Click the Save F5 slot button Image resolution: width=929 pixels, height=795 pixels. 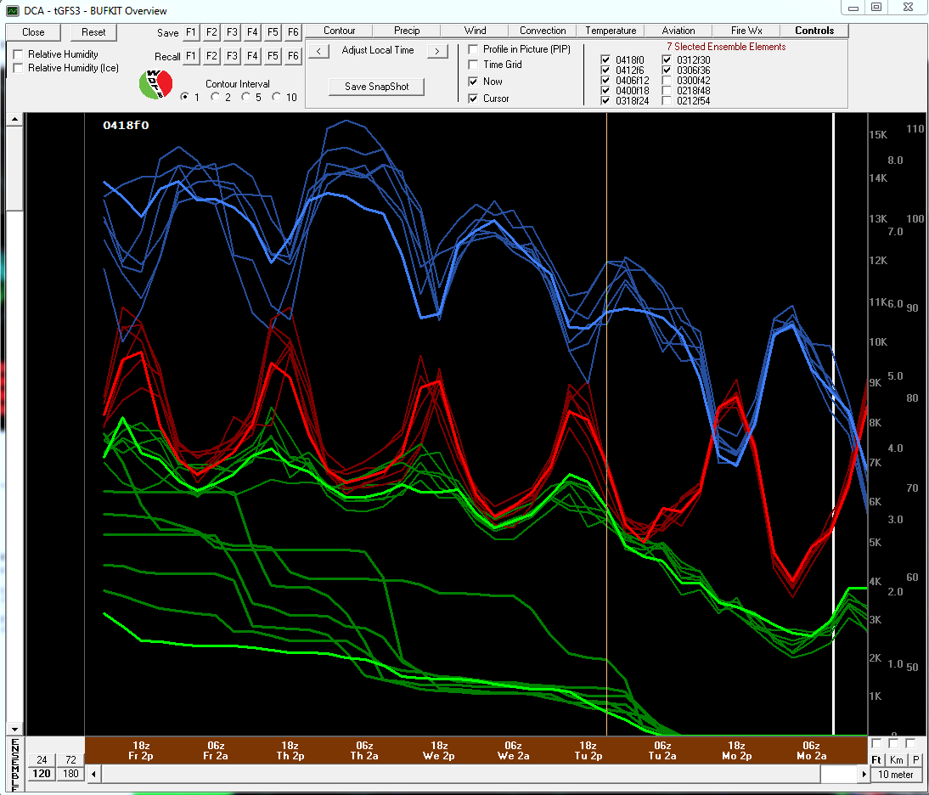coord(273,32)
